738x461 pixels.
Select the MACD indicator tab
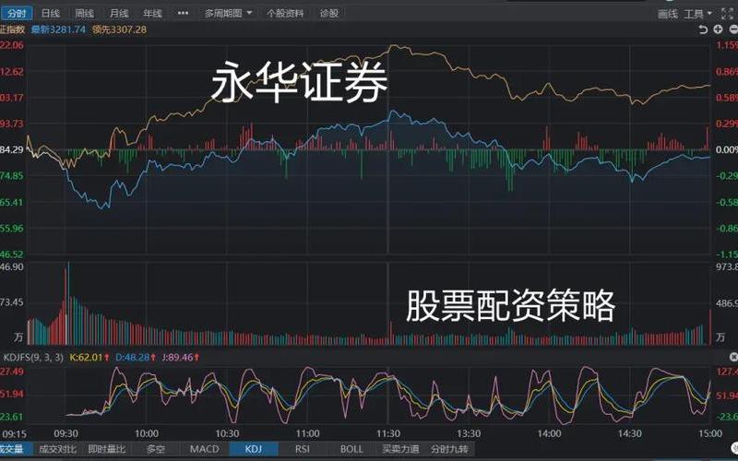[x=204, y=449]
